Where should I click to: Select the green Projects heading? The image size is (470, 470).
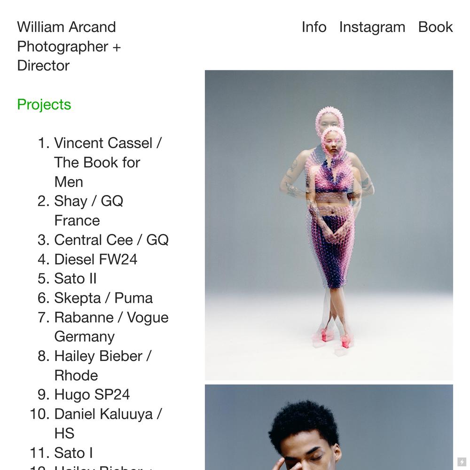(44, 105)
